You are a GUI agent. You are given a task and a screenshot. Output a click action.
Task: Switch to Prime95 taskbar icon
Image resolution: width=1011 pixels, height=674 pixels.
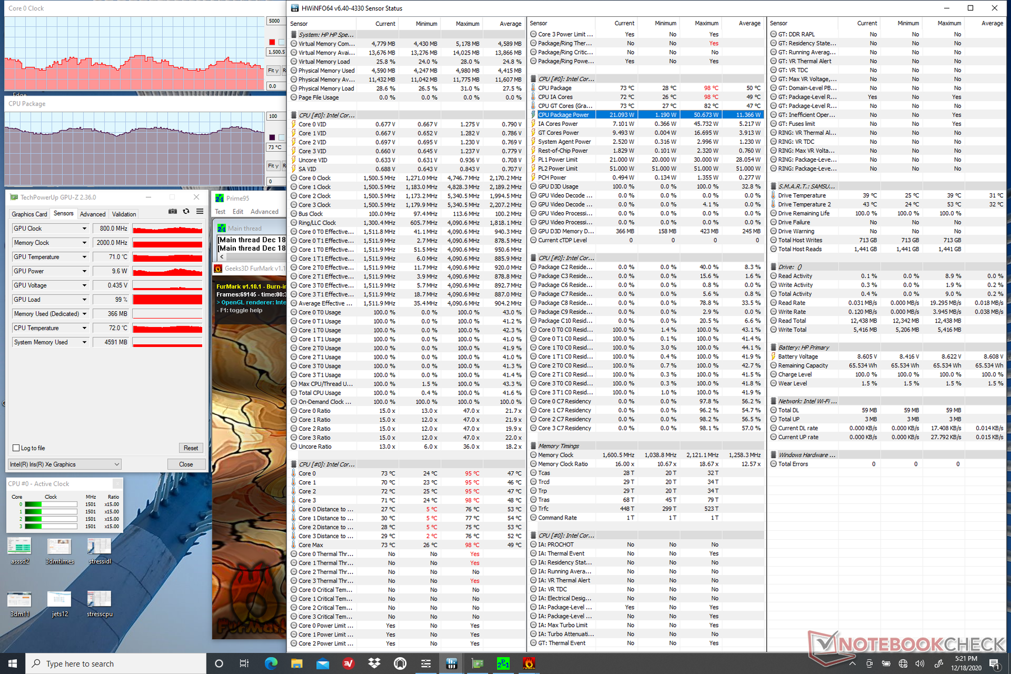click(503, 663)
